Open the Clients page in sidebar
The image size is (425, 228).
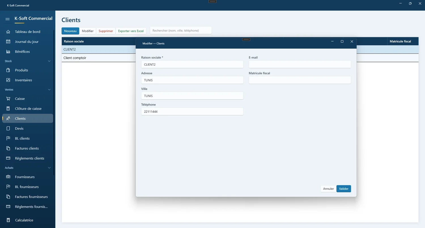tap(28, 119)
